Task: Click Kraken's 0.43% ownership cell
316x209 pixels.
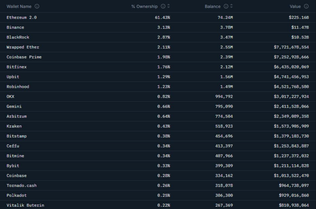Action: click(x=164, y=126)
